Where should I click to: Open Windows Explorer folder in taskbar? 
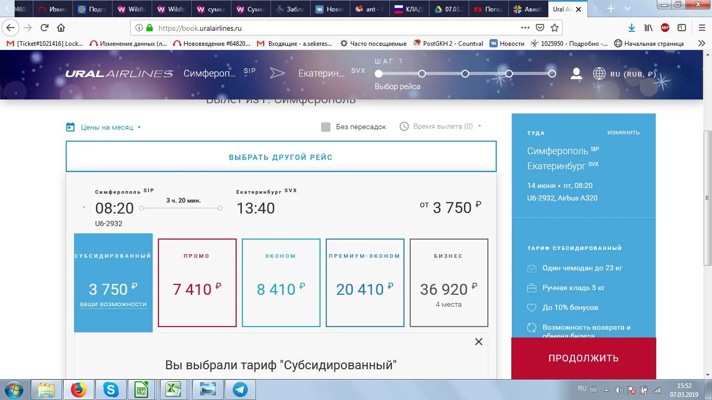(x=46, y=390)
